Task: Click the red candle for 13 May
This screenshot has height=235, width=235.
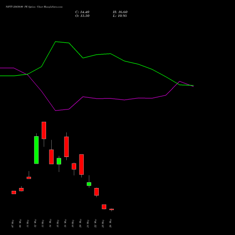Action: pyautogui.click(x=44, y=130)
